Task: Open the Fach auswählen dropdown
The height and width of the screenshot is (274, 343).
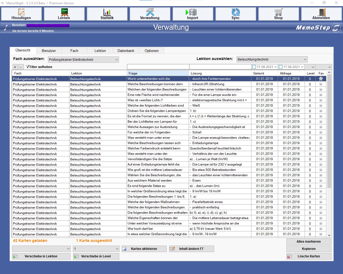Action: click(83, 60)
